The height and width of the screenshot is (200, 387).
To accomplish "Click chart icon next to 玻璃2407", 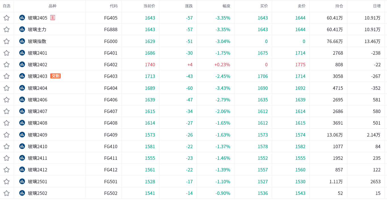I will pyautogui.click(x=22, y=111).
